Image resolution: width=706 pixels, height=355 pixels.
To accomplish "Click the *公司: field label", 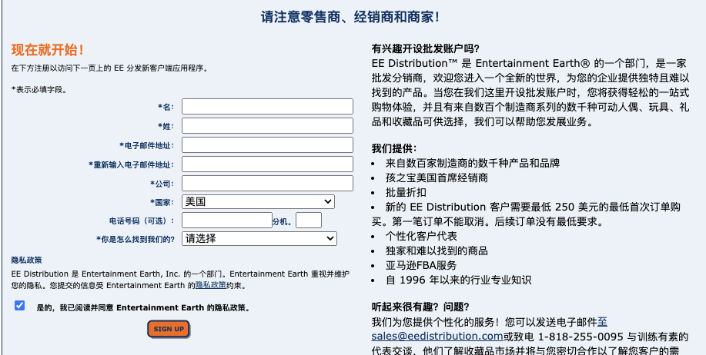I will (x=162, y=184).
